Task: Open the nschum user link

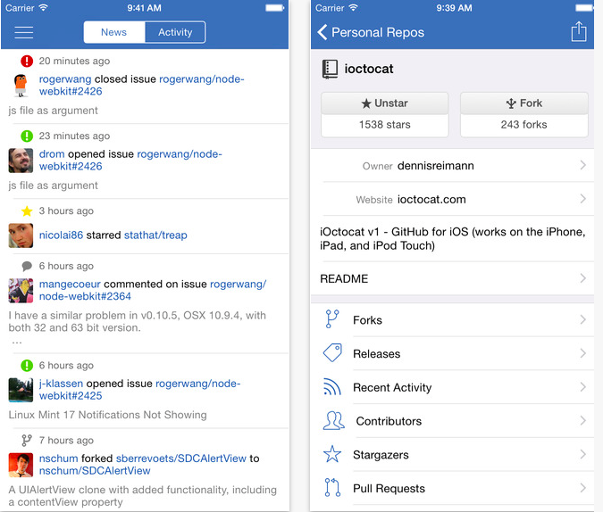Action: coord(58,458)
